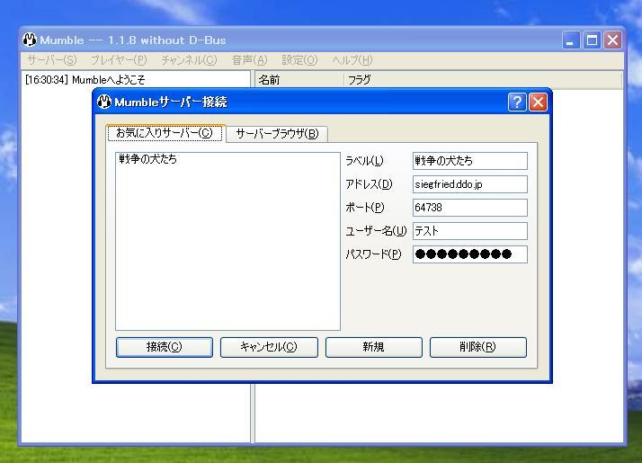
Task: Open the 設定 settings menu
Action: pyautogui.click(x=299, y=60)
